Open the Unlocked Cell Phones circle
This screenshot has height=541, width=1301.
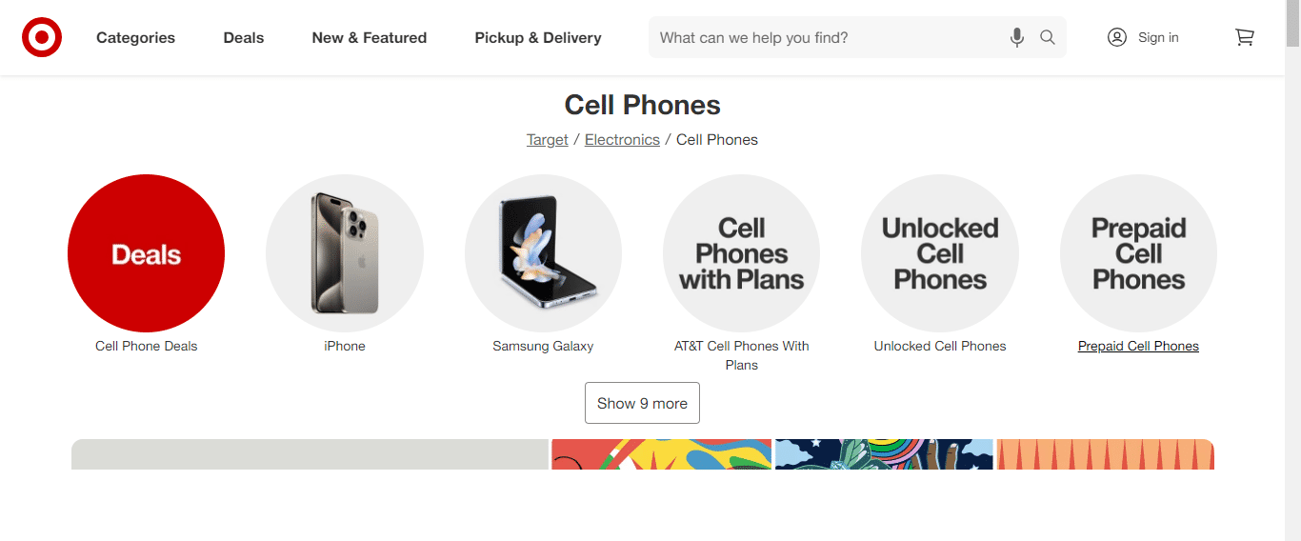click(940, 253)
